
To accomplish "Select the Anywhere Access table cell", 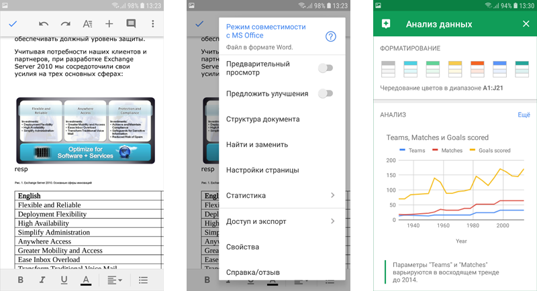I will [88, 241].
